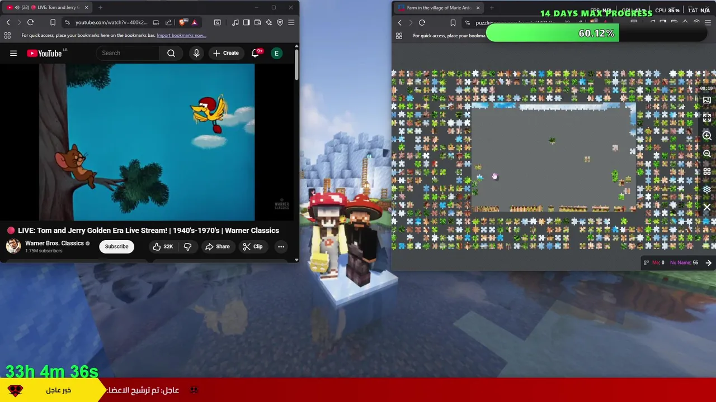Screen dimensions: 716x402
Task: Click the loose green piece in puzzle board center
Action: pyautogui.click(x=552, y=141)
